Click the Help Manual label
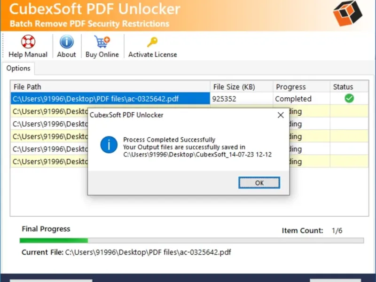This screenshot has height=282, width=376. click(28, 55)
